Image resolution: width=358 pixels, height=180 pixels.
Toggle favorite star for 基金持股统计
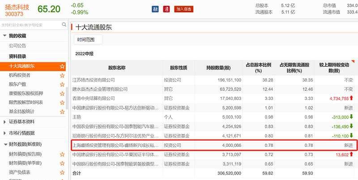(x=62, y=111)
